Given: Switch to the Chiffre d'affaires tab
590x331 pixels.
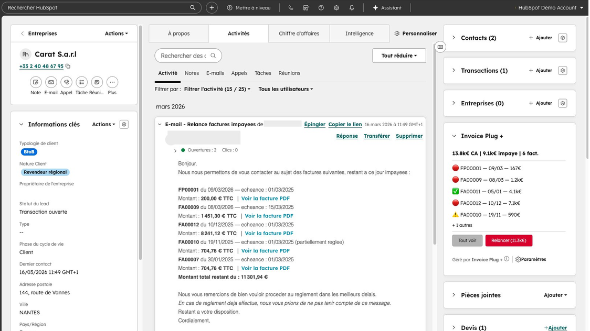Looking at the screenshot, I should pos(299,34).
